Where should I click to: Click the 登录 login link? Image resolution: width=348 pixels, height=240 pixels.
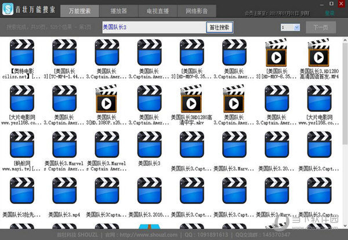tap(329, 13)
